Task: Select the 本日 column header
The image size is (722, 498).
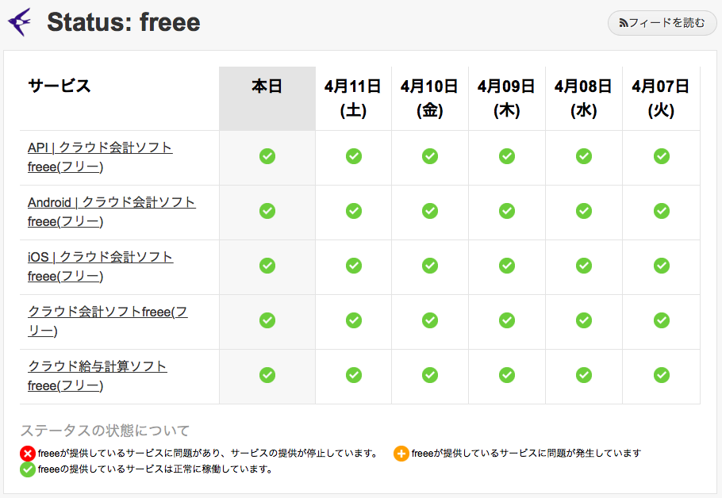Action: pos(267,87)
